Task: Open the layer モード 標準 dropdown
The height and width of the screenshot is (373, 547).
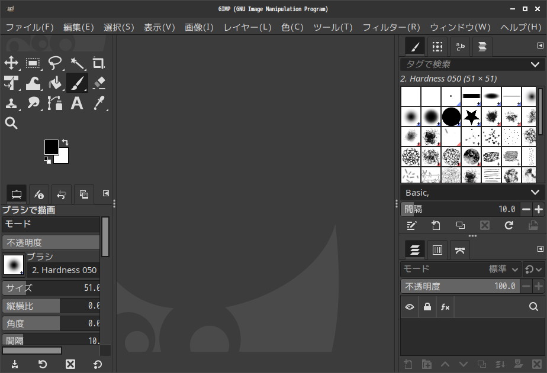Action: [x=461, y=269]
